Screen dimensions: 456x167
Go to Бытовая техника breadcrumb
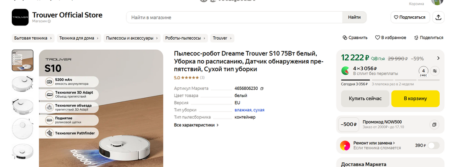[x=33, y=38]
